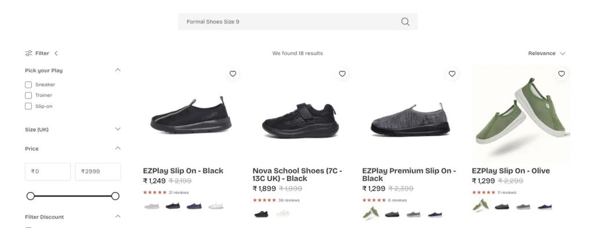Open Nova School Shoes product title link

point(298,175)
